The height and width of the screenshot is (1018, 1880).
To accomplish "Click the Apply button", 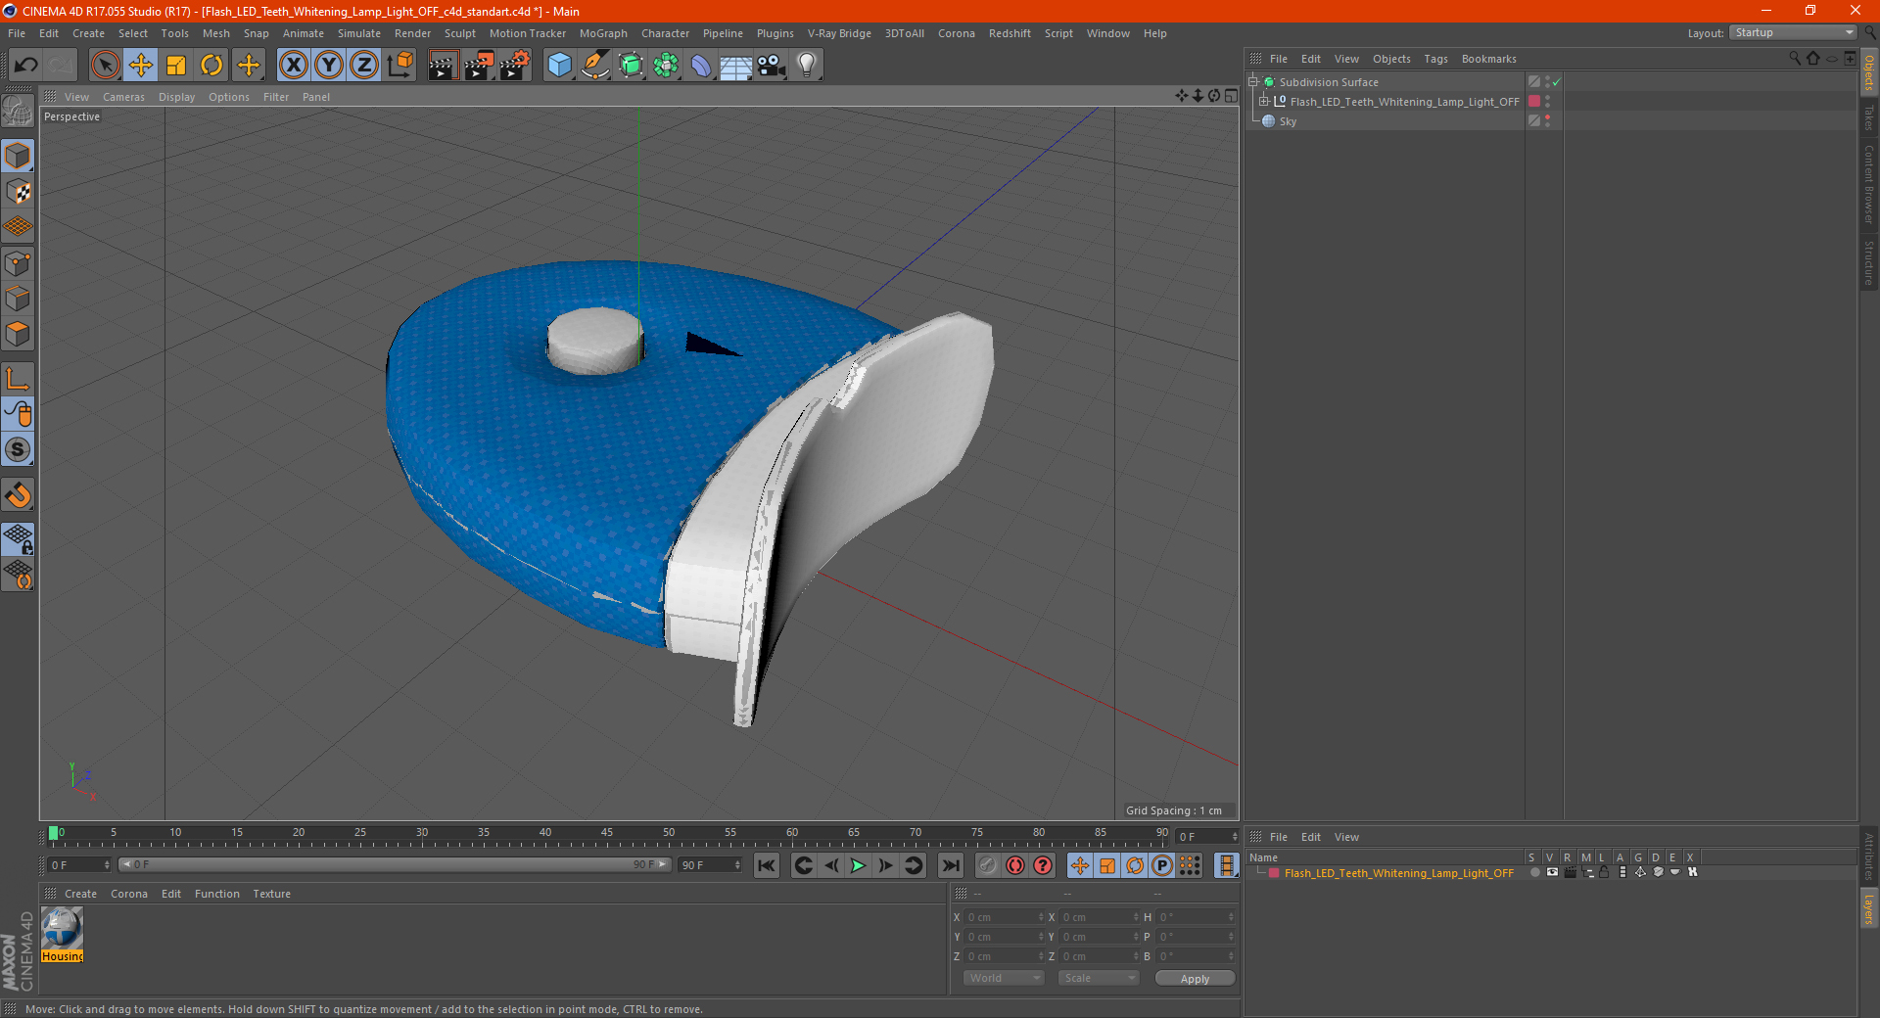I will [x=1195, y=979].
